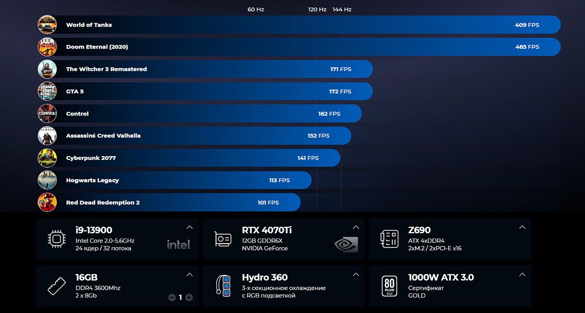Click the "RTX 4070Ti" graphics card heading
Screen dimensions: 585x313
point(267,230)
